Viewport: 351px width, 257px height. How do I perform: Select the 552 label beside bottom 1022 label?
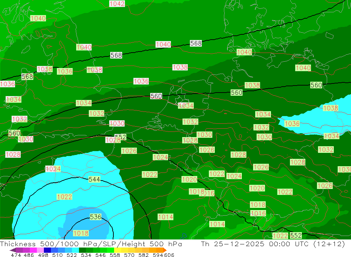tap(296, 235)
